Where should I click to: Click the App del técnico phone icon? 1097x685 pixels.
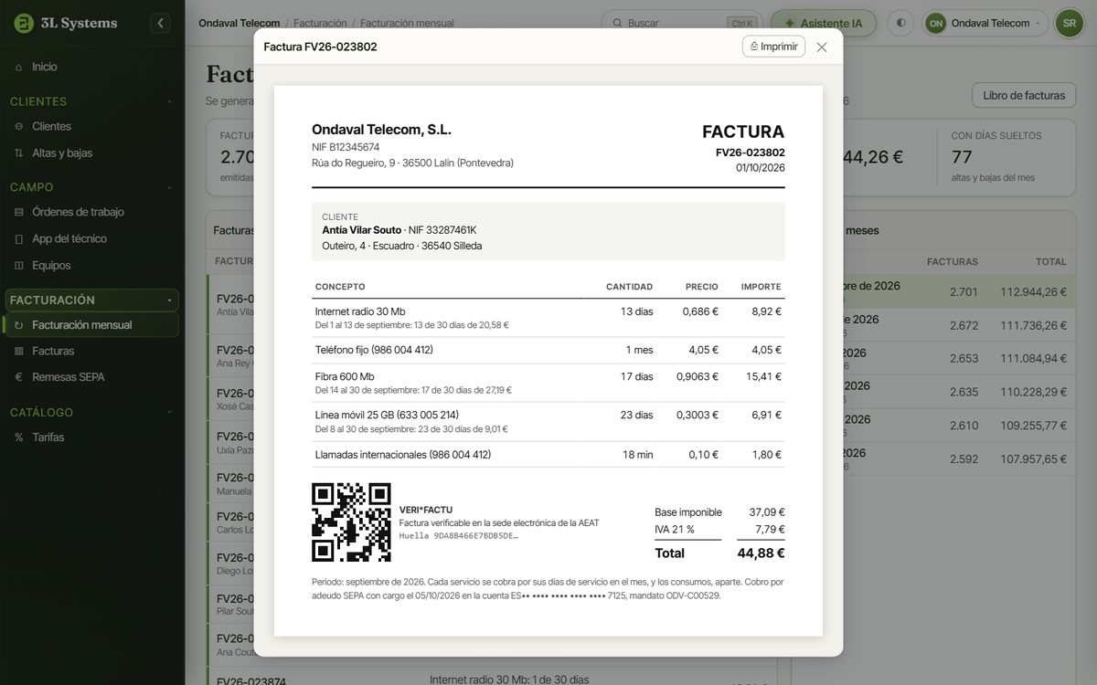(x=19, y=238)
